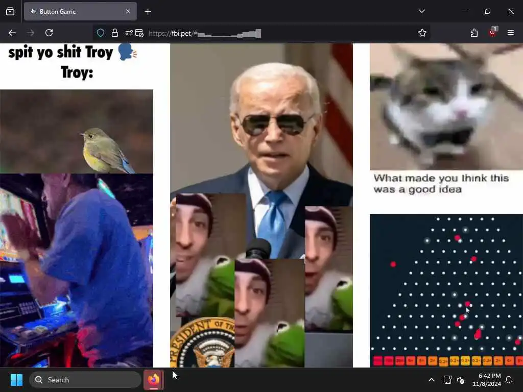Click the muted volume tray icon

[461, 380]
